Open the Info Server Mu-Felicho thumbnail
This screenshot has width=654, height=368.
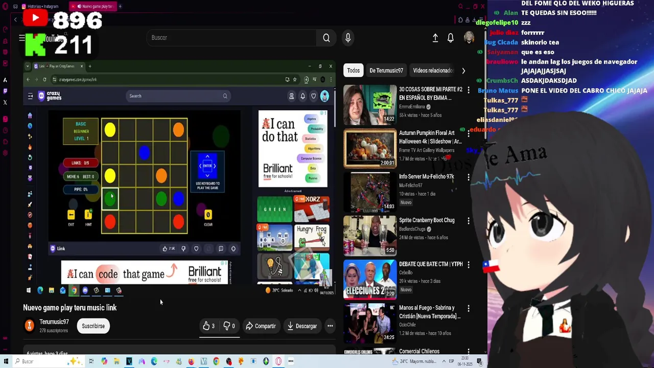pos(370,192)
